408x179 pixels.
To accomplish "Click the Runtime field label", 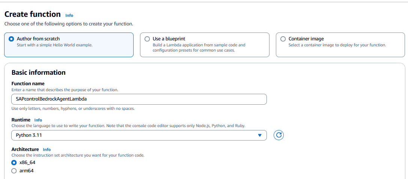I will [x=21, y=120].
